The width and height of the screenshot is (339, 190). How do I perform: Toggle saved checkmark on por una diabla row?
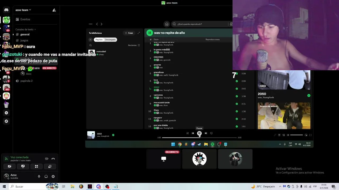[x=237, y=126]
